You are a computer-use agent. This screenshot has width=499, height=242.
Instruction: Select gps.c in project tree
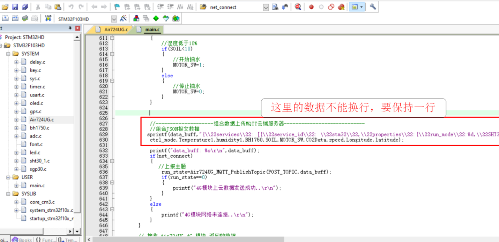pos(35,111)
